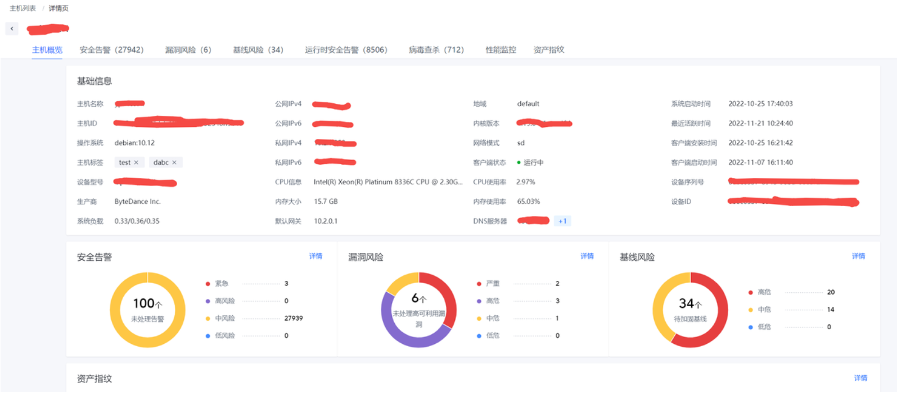Select the 运行时安全告警 (8506) tab

click(346, 50)
